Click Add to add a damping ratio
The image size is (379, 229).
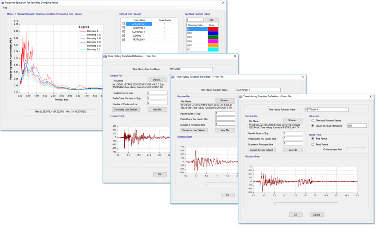[x=211, y=20]
